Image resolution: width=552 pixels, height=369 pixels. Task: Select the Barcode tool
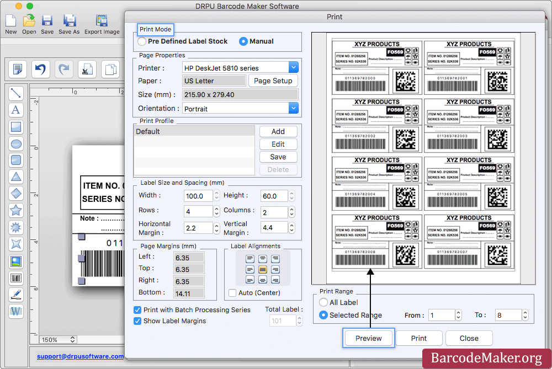click(16, 278)
